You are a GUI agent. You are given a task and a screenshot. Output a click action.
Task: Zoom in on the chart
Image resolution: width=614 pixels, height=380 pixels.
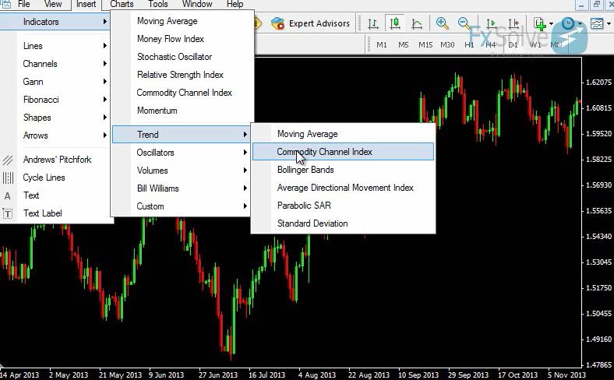443,23
